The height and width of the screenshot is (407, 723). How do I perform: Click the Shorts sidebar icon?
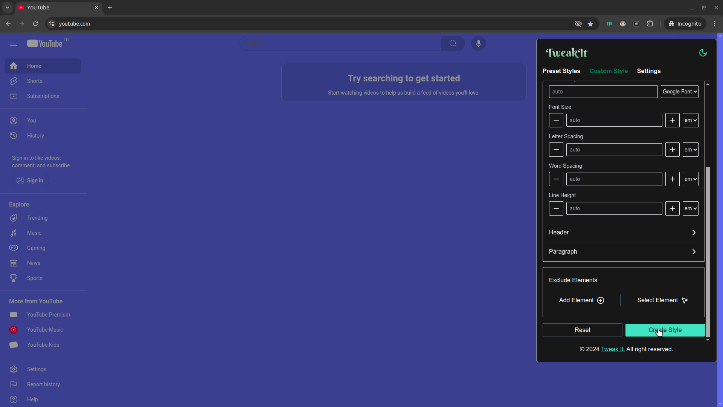pos(14,81)
